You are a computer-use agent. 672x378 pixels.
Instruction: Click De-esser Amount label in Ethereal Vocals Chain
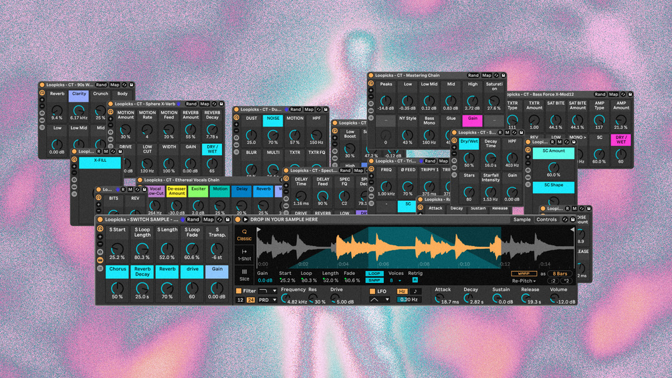[176, 191]
